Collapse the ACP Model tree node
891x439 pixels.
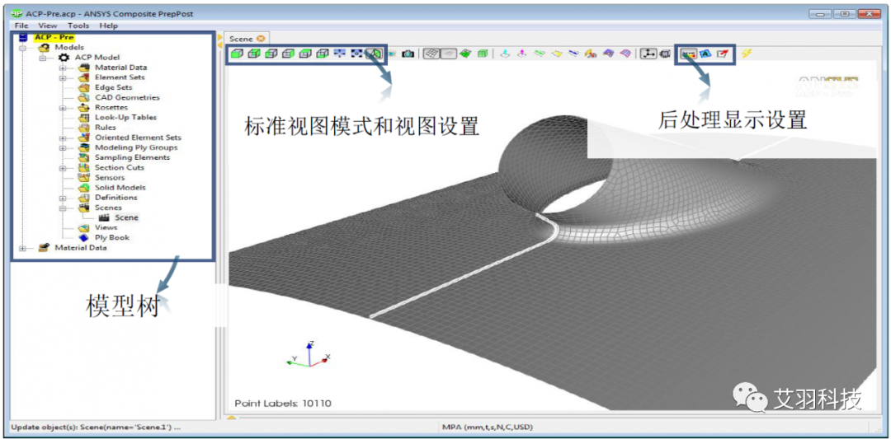click(43, 58)
